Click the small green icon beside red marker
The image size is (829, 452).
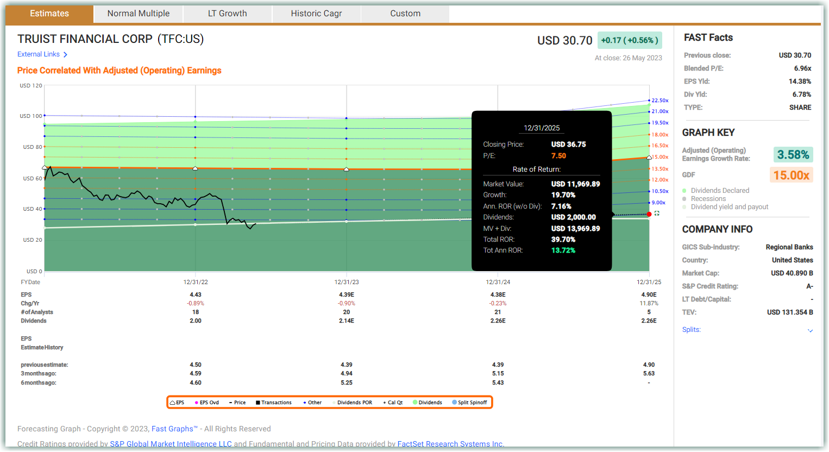point(657,214)
